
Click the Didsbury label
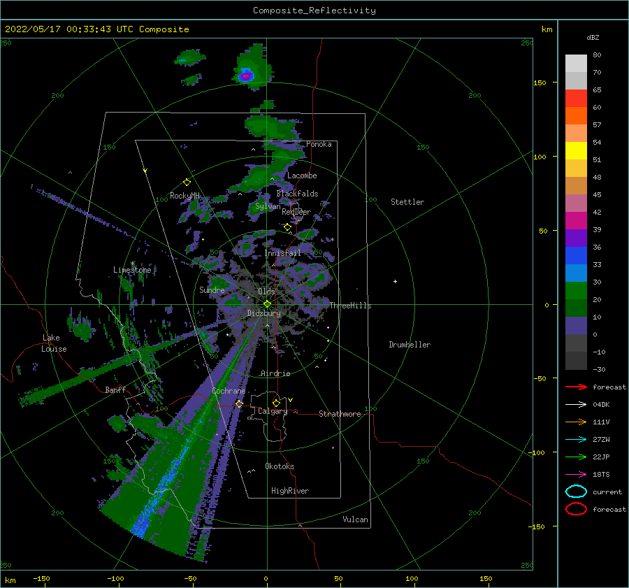pos(264,313)
